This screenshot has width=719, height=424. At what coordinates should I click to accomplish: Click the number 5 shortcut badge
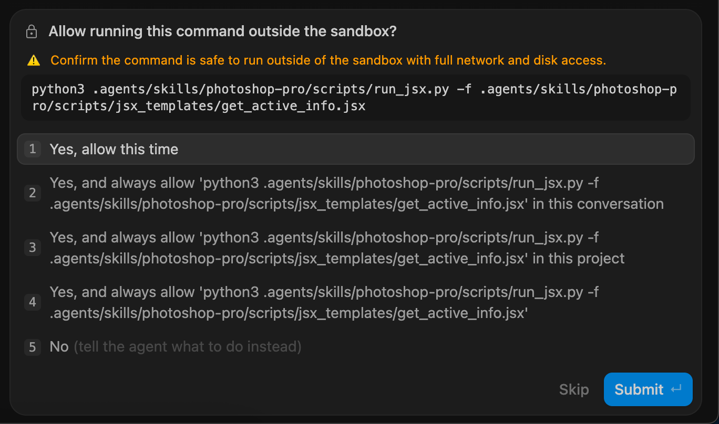coord(33,347)
